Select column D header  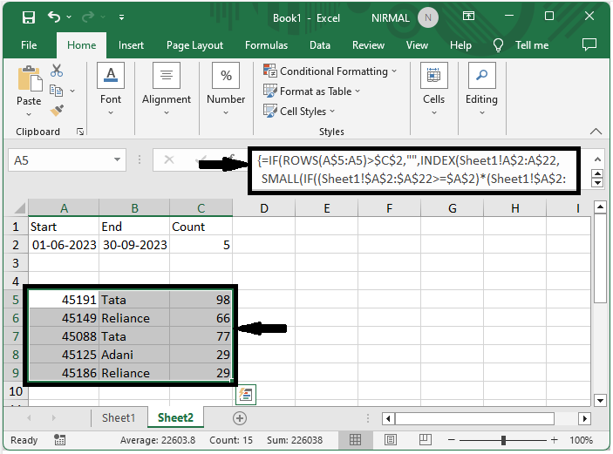tap(264, 208)
